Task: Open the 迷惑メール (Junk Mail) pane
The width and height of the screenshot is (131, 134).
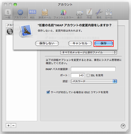Action: point(45,14)
